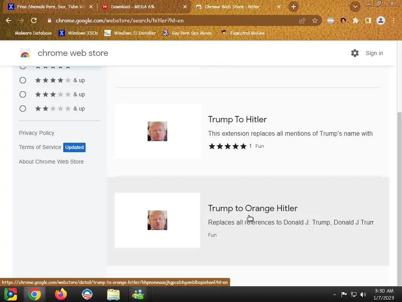402x302 pixels.
Task: Toggle the browser side panel
Action: click(x=368, y=21)
